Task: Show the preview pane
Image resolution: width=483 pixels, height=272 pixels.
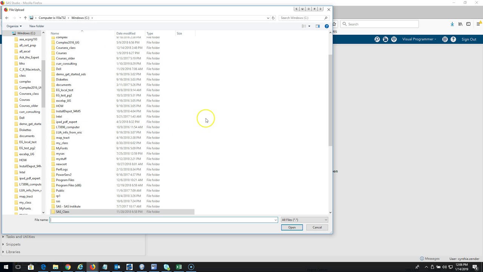Action: point(318,26)
